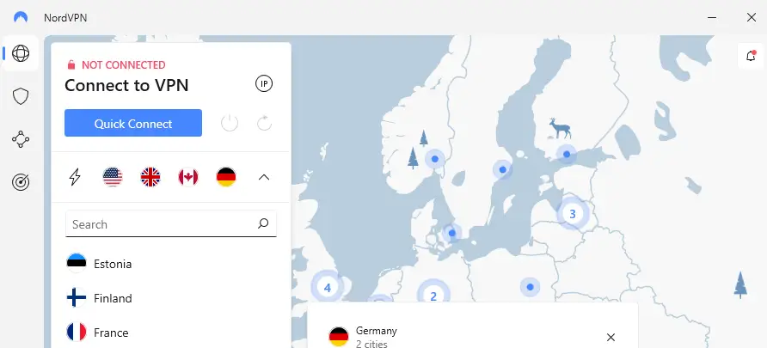Connect via United Kingdom flag shortcut
Image resolution: width=767 pixels, height=348 pixels.
150,177
